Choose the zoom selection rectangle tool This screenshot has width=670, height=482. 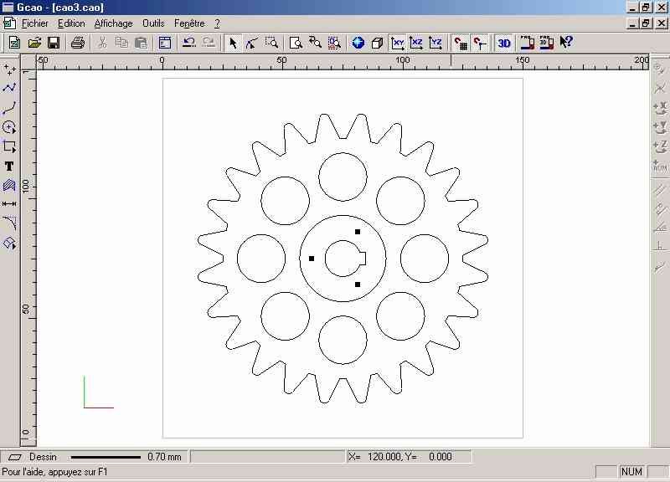point(271,43)
